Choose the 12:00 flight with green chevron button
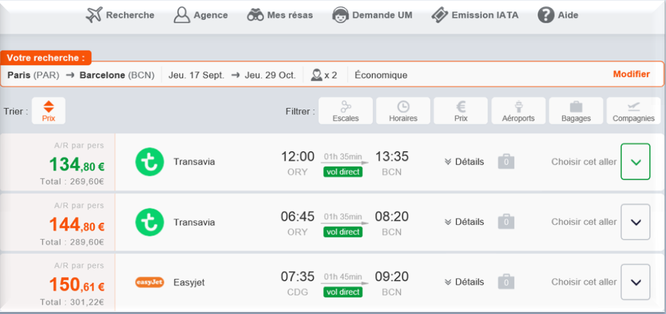 [635, 162]
